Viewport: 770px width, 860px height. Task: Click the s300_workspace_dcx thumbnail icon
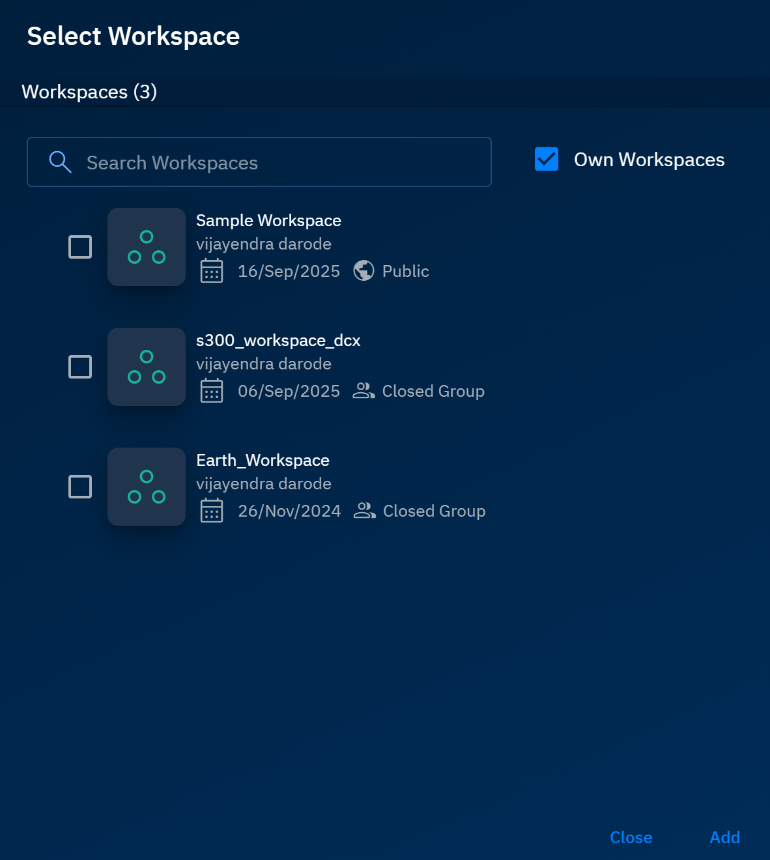click(147, 367)
